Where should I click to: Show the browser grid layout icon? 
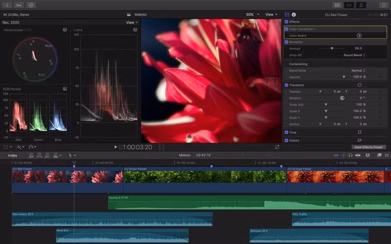tap(337, 5)
